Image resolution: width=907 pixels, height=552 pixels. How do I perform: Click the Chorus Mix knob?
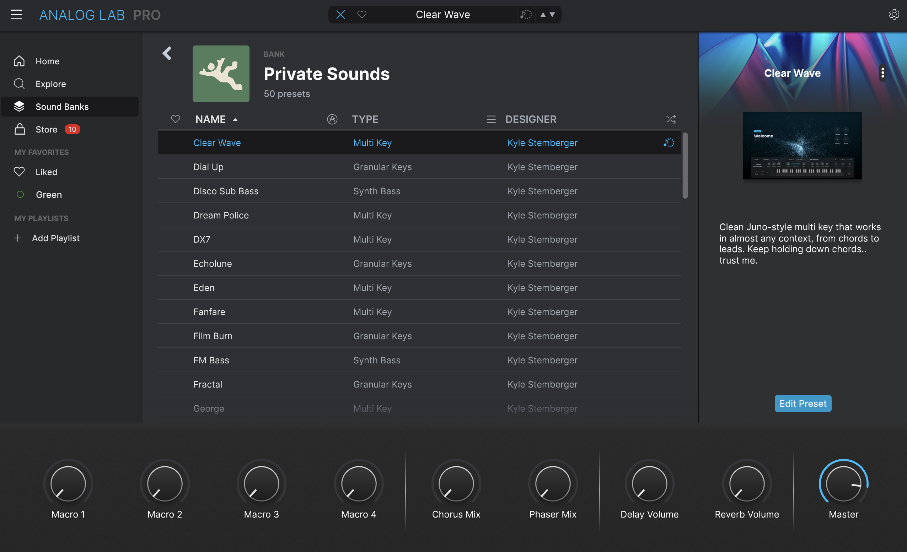(456, 483)
